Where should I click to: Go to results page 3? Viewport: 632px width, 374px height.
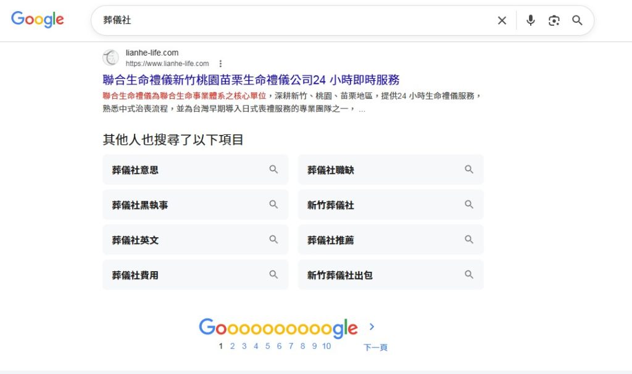[x=244, y=346]
